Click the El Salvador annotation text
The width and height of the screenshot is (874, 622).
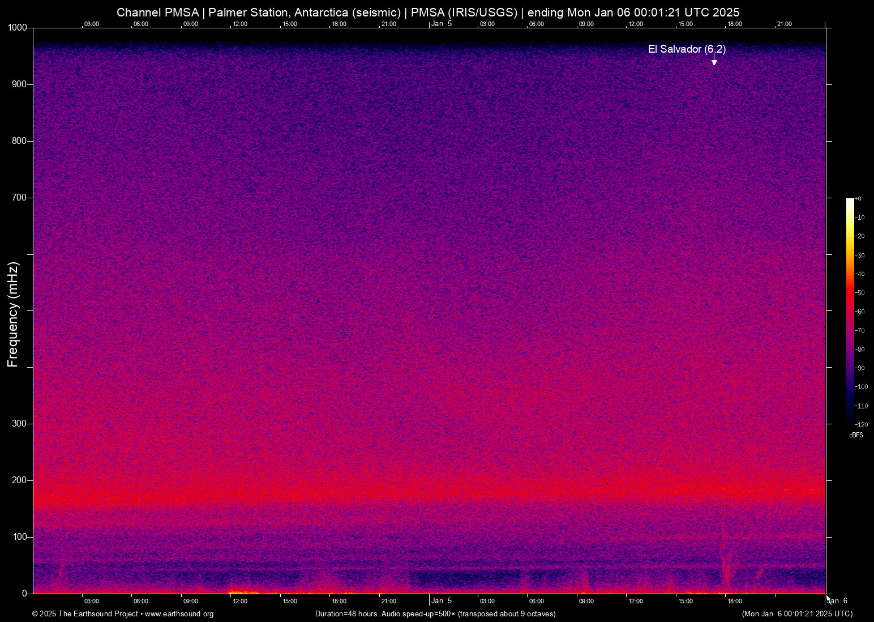click(686, 49)
